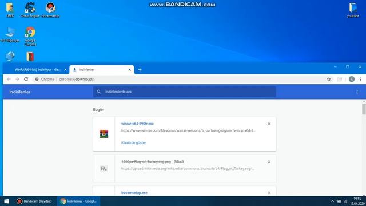366x206 pixels.
Task: Click the extension icon beside bookmark star
Action: click(x=340, y=79)
